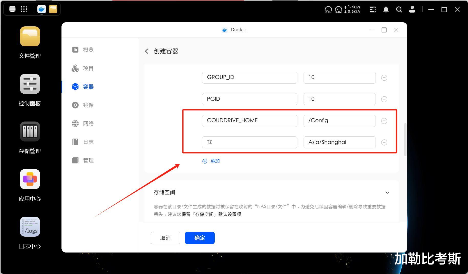Edit the PGID variable name field

click(x=249, y=99)
